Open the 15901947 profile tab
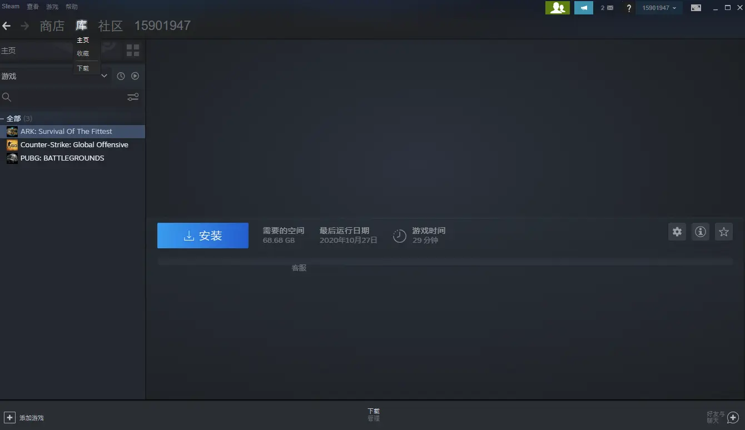The height and width of the screenshot is (430, 745). coord(162,26)
